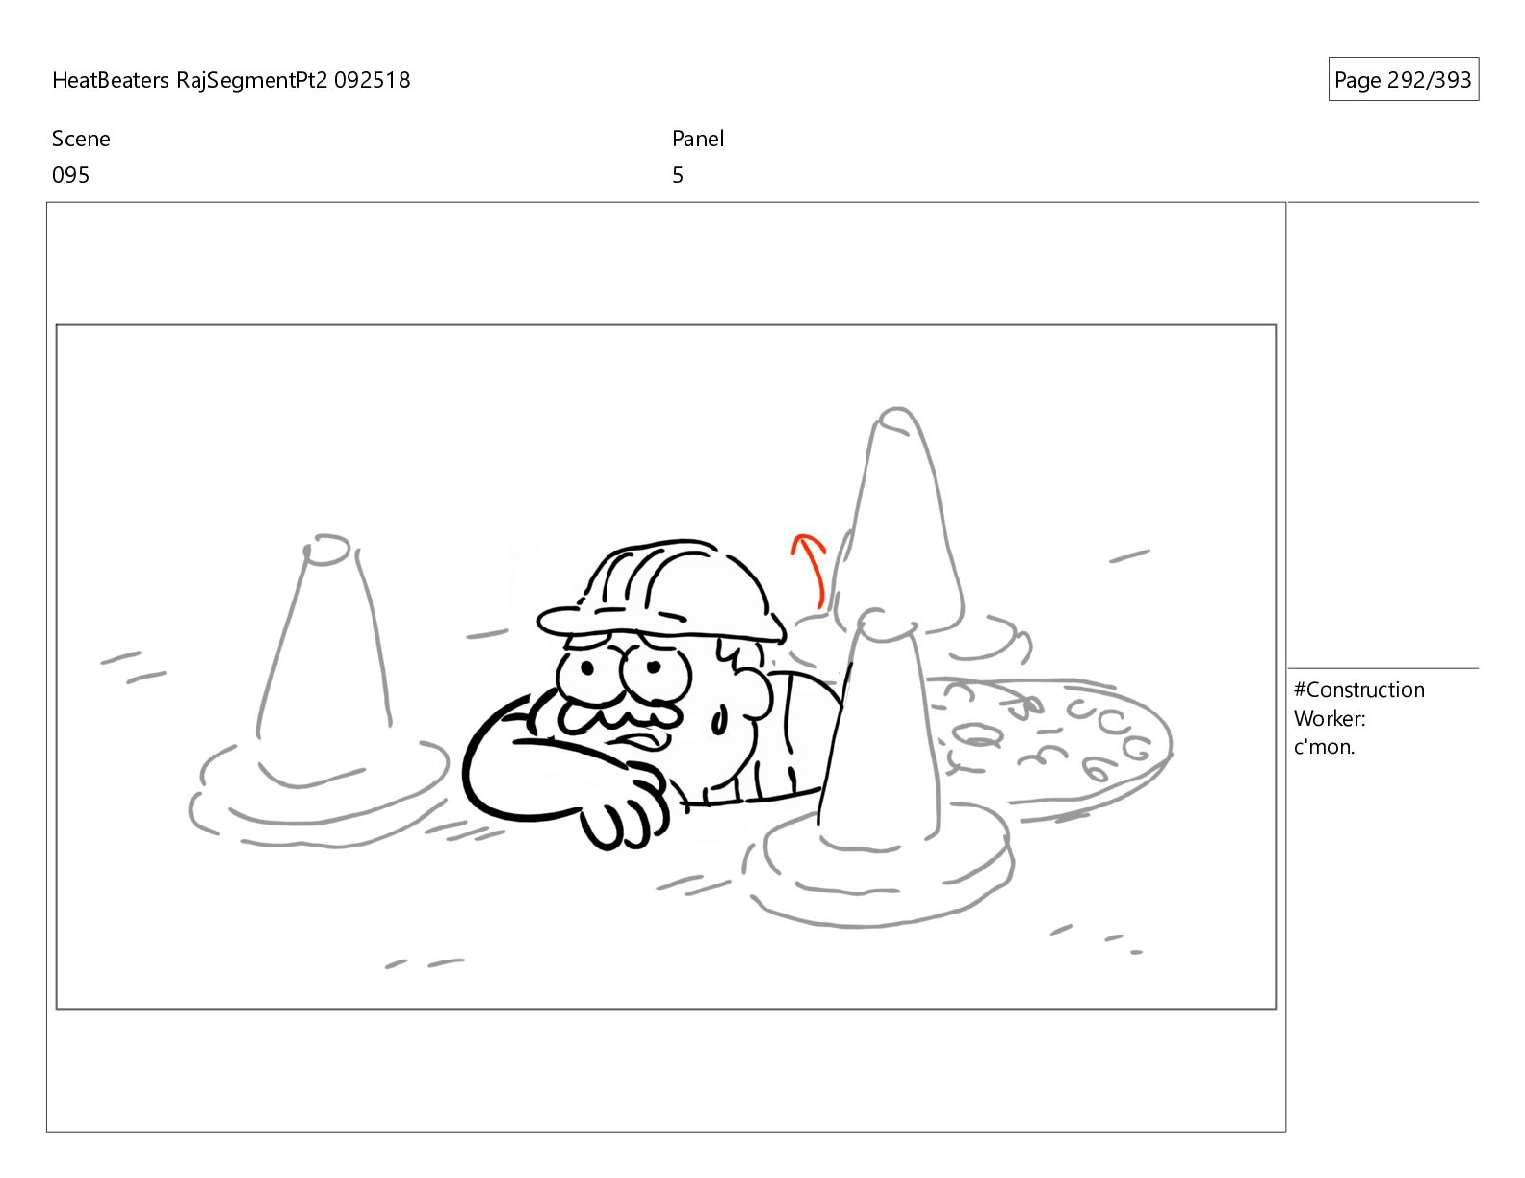Select the dialogue text 'c'mon.'

click(x=1324, y=747)
